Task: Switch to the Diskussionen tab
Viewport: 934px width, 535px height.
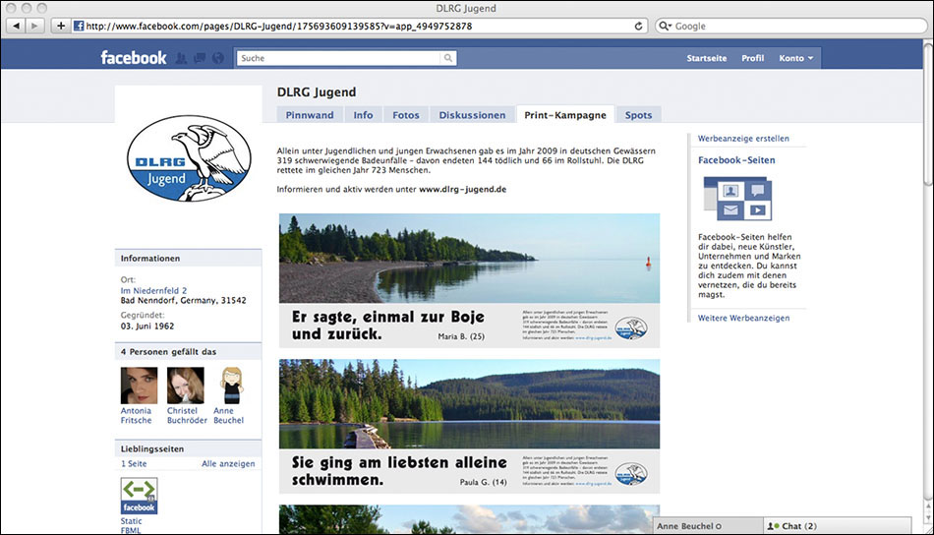Action: (472, 115)
